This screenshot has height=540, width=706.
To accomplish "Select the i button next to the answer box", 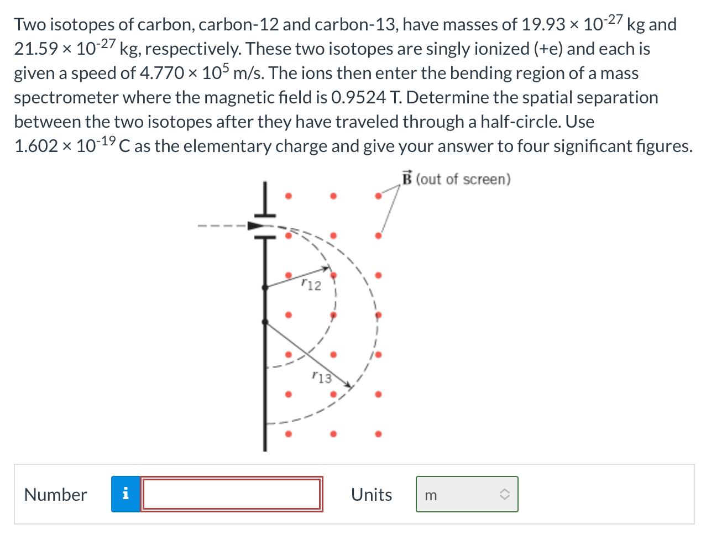I will (125, 494).
